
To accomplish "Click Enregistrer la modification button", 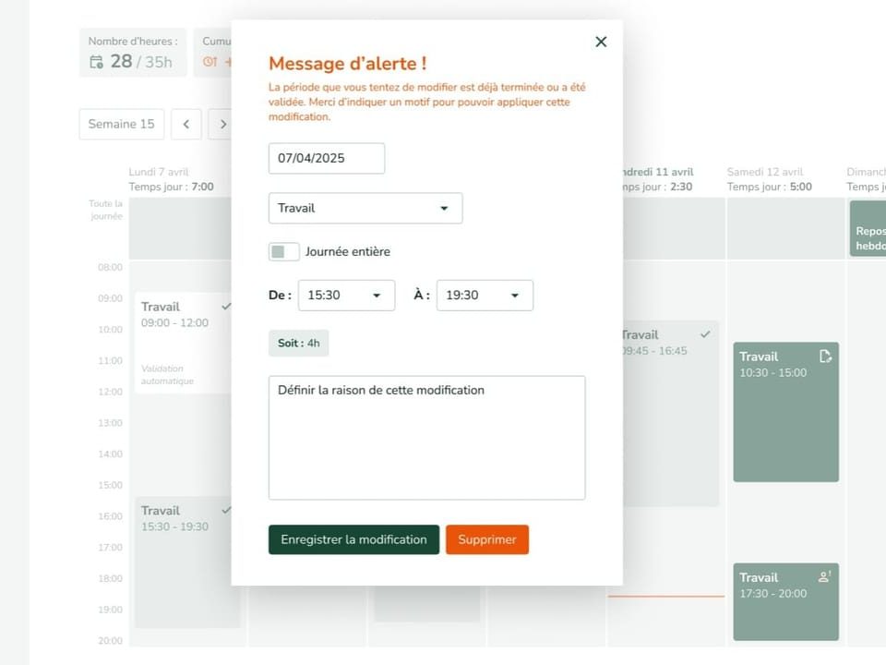I will (x=353, y=539).
